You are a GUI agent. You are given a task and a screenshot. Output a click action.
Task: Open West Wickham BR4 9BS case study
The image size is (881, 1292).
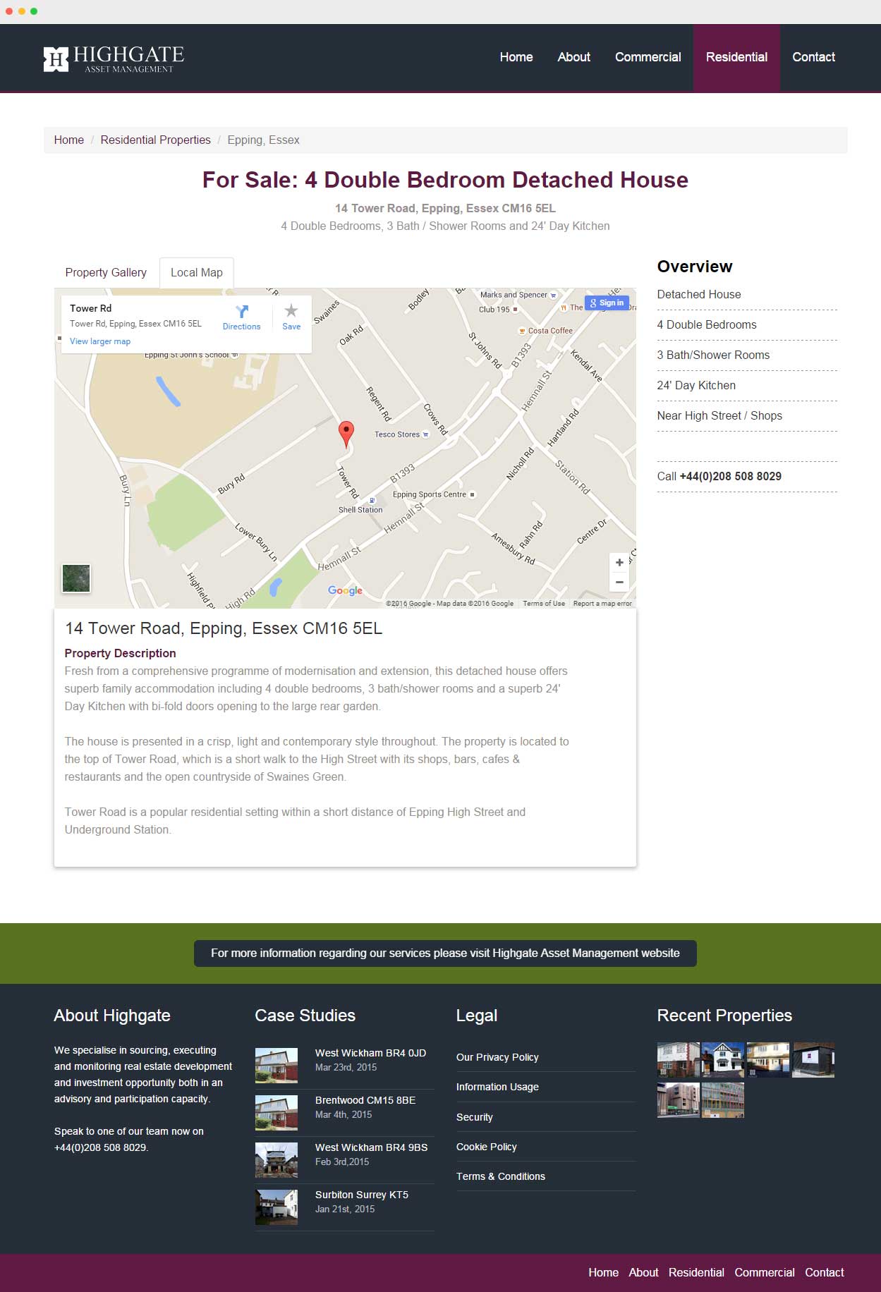point(371,1147)
